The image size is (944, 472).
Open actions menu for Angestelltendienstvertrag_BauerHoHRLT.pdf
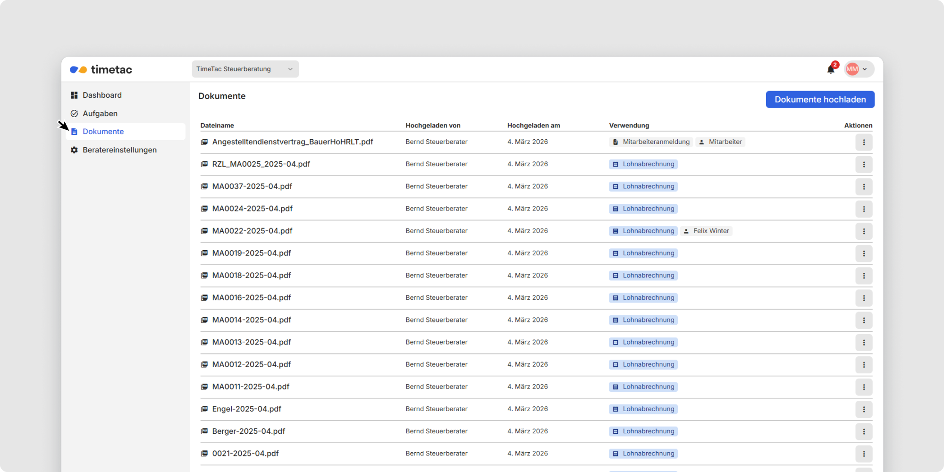864,142
